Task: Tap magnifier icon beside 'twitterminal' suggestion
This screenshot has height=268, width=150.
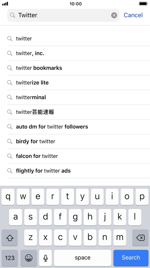Action: 10,97
